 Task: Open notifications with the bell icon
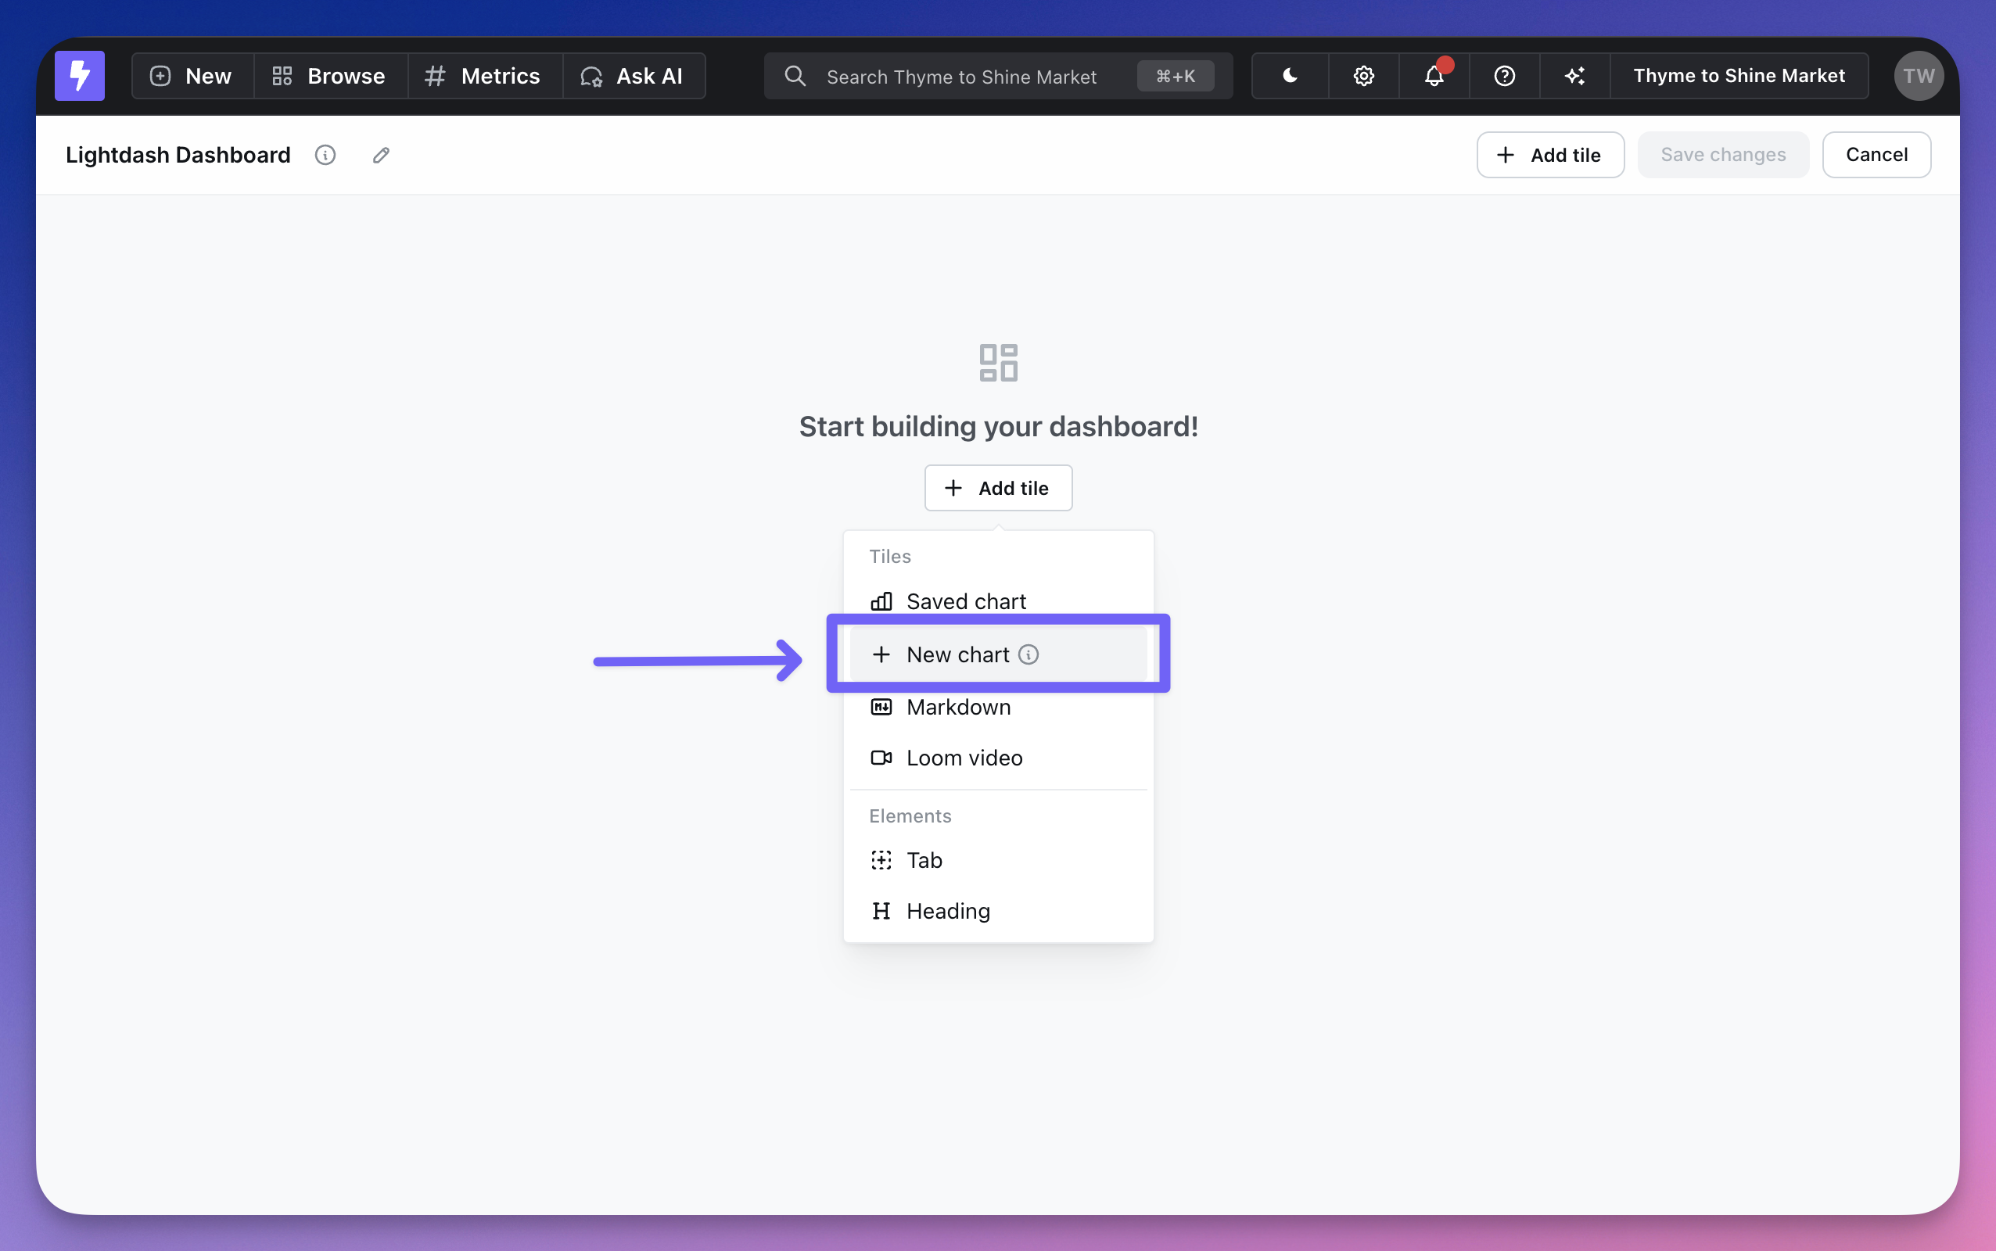(1434, 75)
